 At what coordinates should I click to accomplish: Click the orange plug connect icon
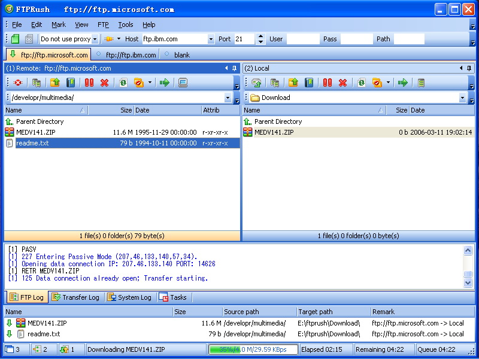[109, 39]
